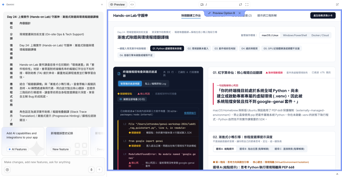
Task: Select 選項 A · 給點提示 hint depth
Action: [225, 149]
